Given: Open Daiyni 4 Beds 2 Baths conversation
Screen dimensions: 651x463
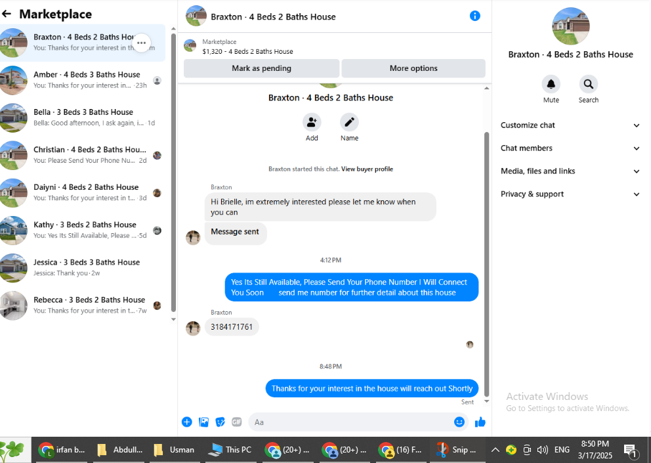Looking at the screenshot, I should tap(83, 192).
